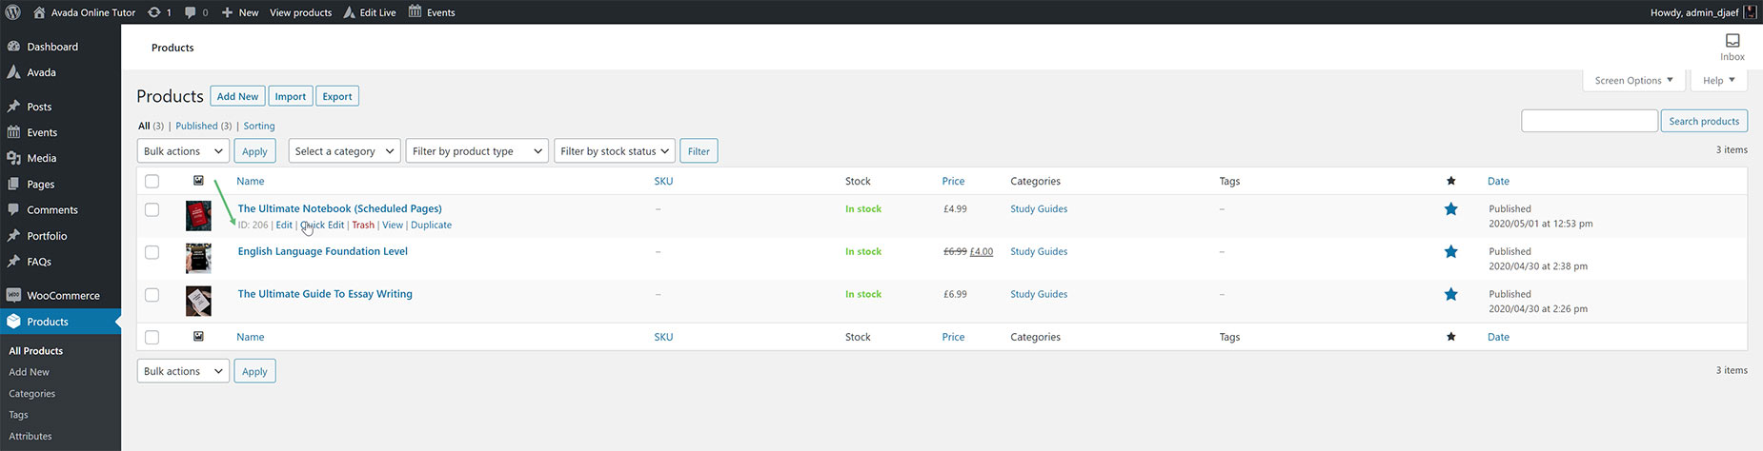Image resolution: width=1763 pixels, height=451 pixels.
Task: Click the Filter button
Action: pyautogui.click(x=699, y=151)
